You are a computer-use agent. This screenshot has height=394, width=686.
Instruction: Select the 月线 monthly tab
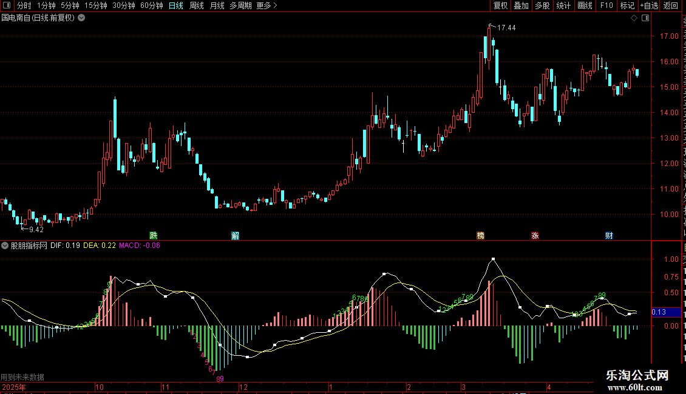pos(217,5)
